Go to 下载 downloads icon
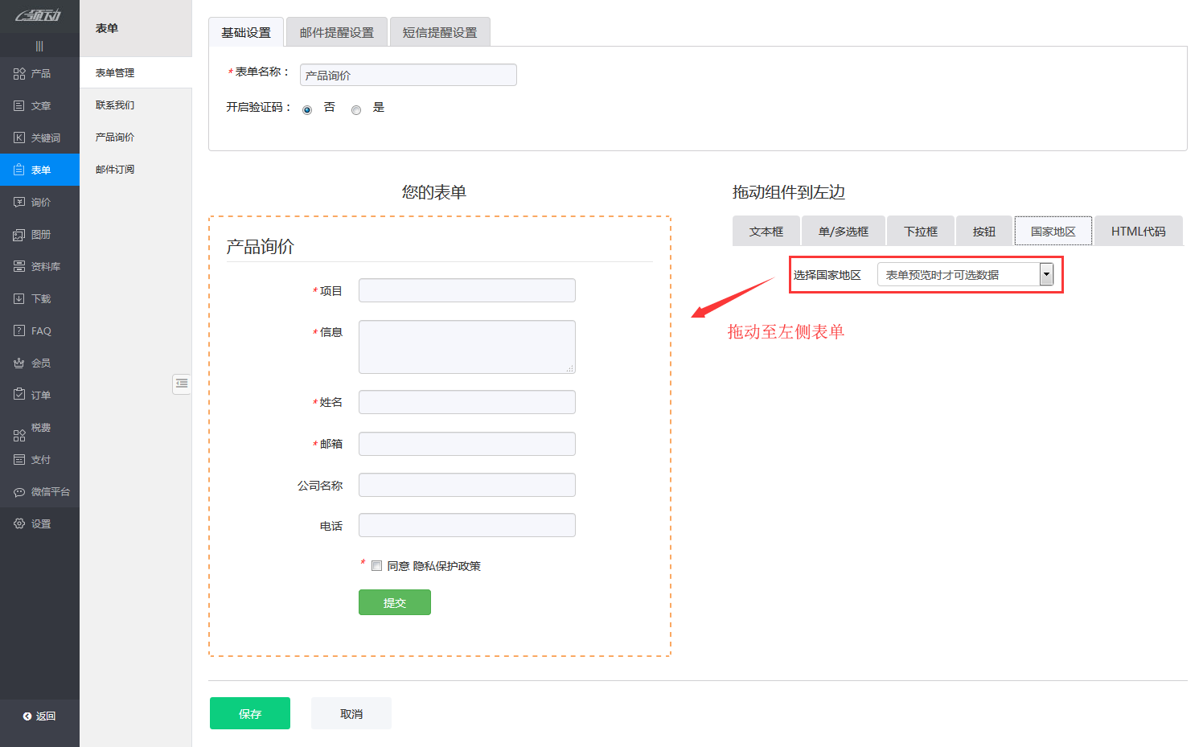The width and height of the screenshot is (1203, 747). click(x=19, y=299)
